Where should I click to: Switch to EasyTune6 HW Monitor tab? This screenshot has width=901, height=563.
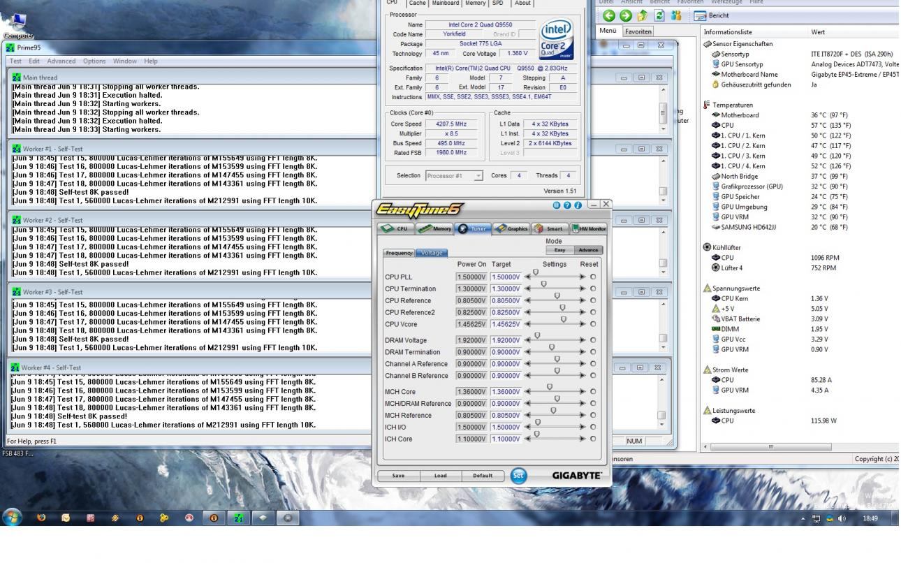[x=589, y=228]
